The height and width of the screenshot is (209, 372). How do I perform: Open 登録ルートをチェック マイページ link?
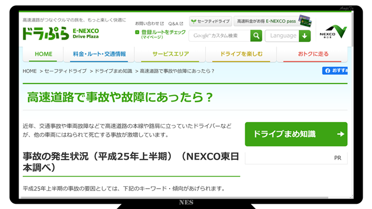pyautogui.click(x=160, y=34)
